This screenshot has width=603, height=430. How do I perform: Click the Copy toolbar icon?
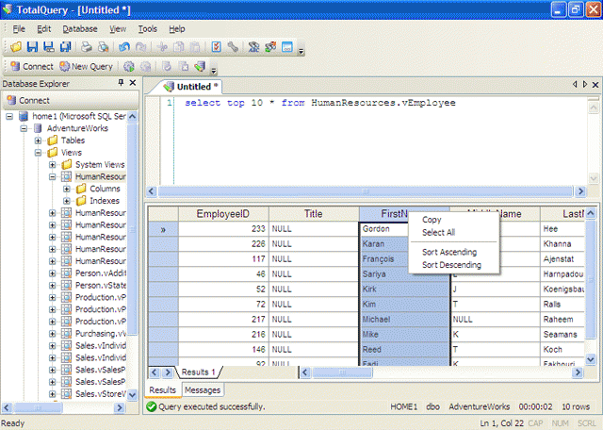179,47
